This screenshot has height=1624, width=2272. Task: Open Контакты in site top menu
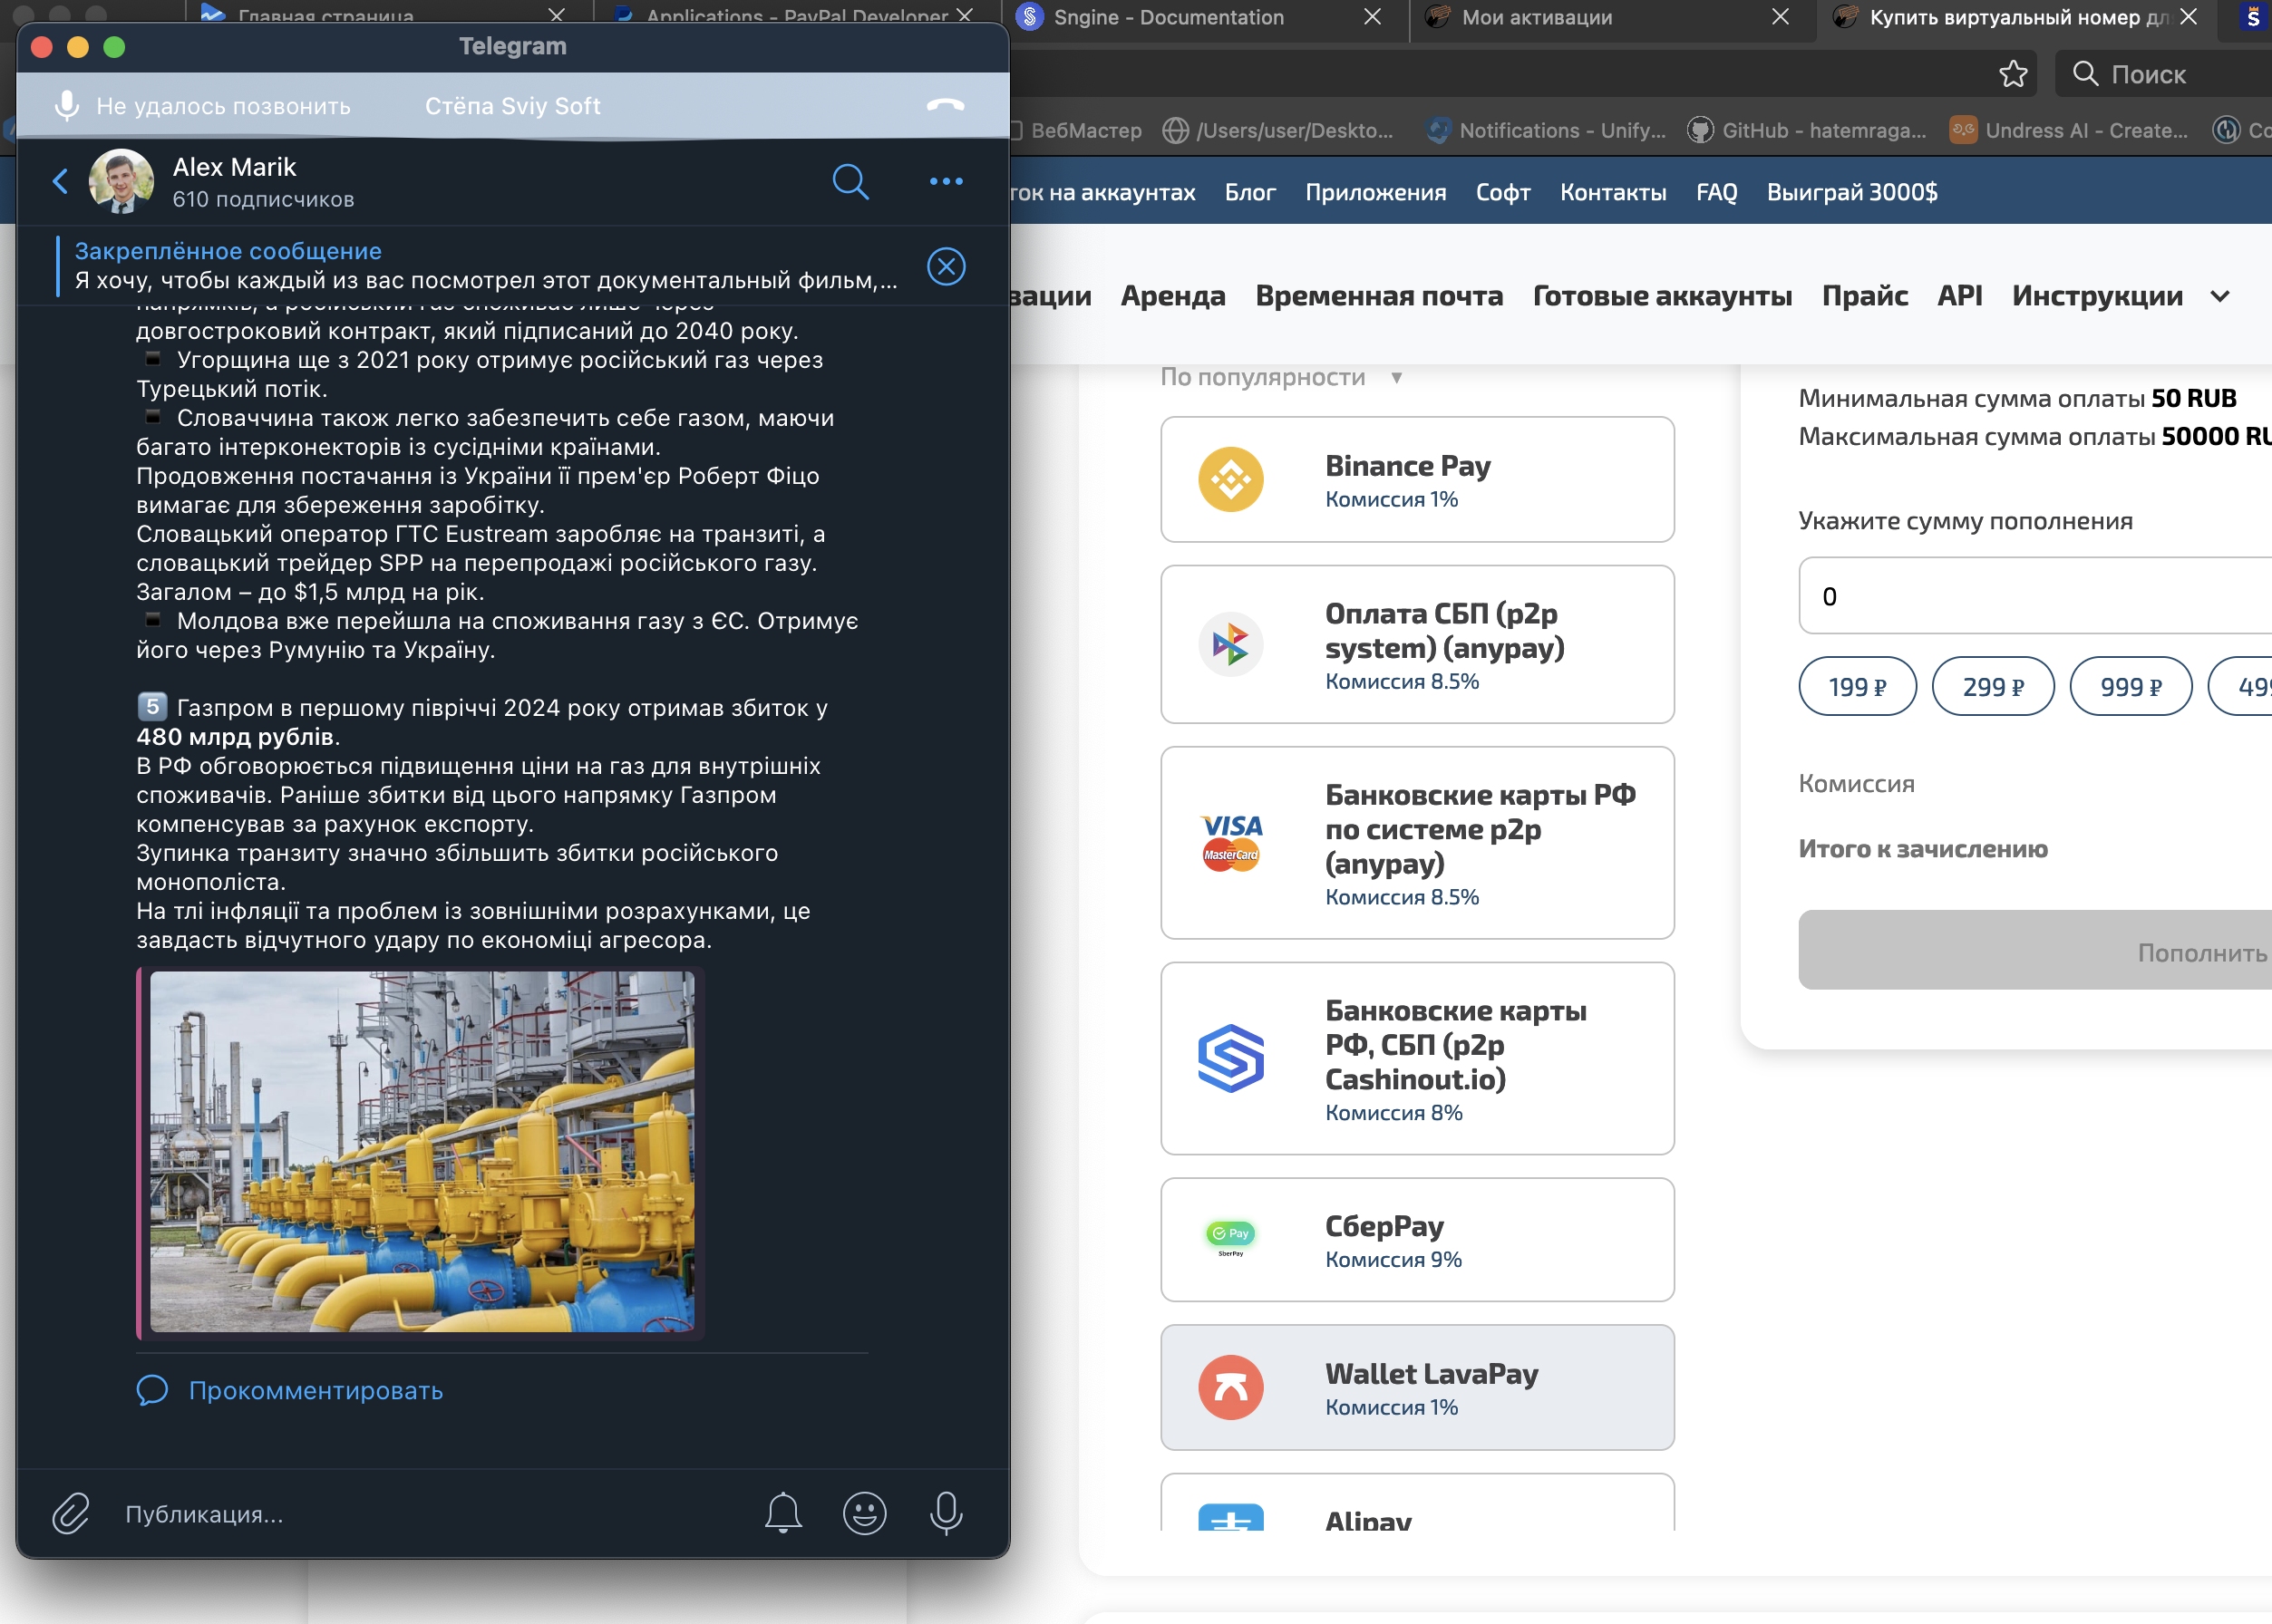(1613, 193)
